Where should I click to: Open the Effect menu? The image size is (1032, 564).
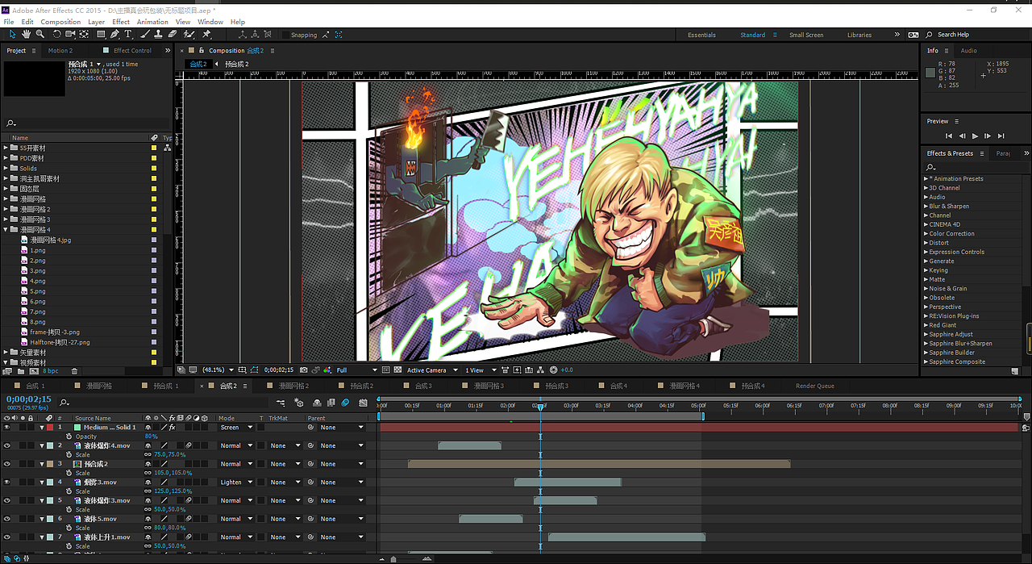pyautogui.click(x=121, y=22)
